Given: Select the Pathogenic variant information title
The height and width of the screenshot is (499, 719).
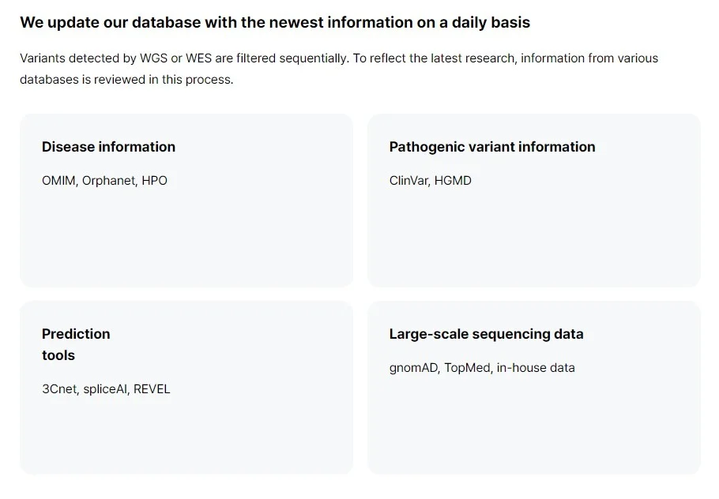Looking at the screenshot, I should coord(491,147).
